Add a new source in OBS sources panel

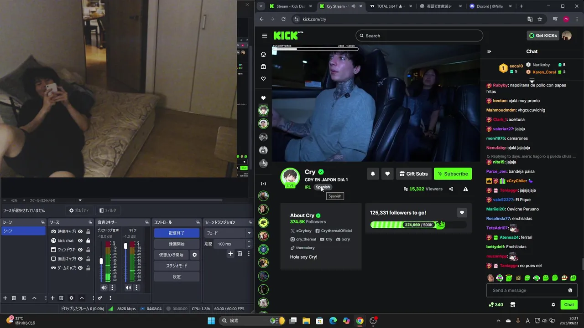pos(52,298)
